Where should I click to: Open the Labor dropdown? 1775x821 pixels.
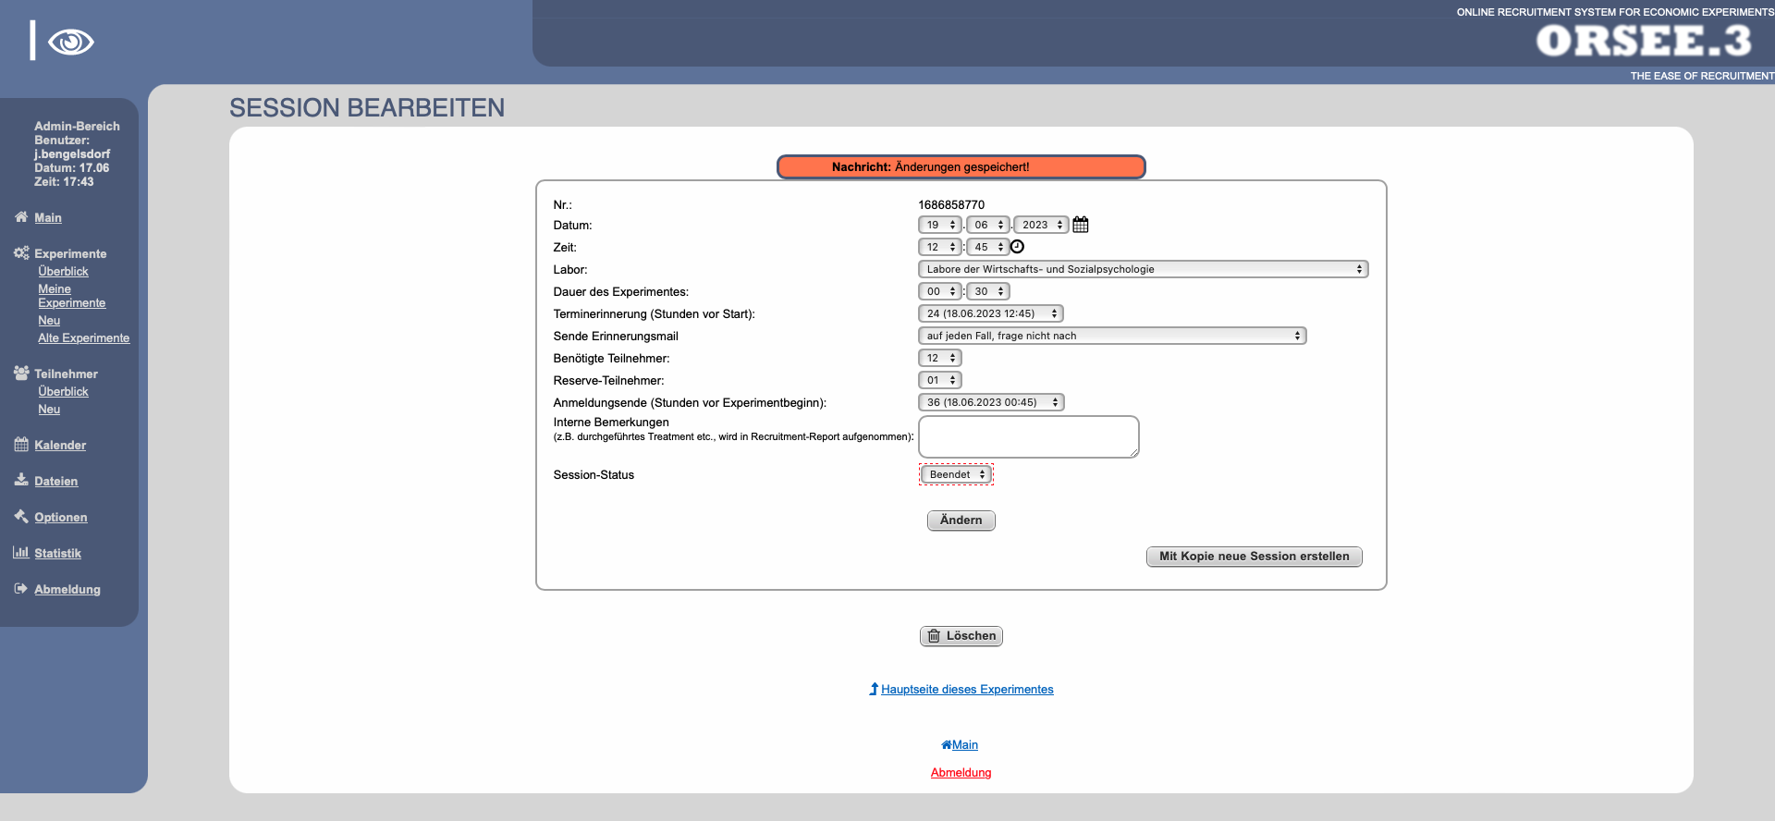(1142, 269)
